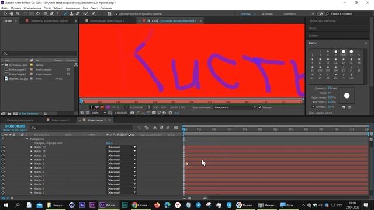Select the Animation workspace
The height and width of the screenshot is (210, 374).
290,14
